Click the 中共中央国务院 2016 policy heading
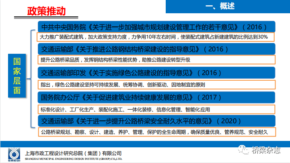This screenshot has height=163, width=290. (x=154, y=27)
